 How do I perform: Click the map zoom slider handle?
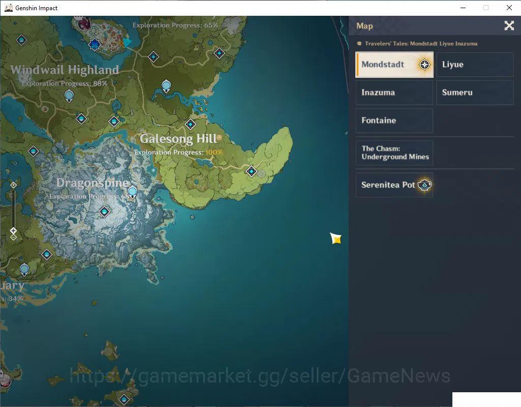13,230
